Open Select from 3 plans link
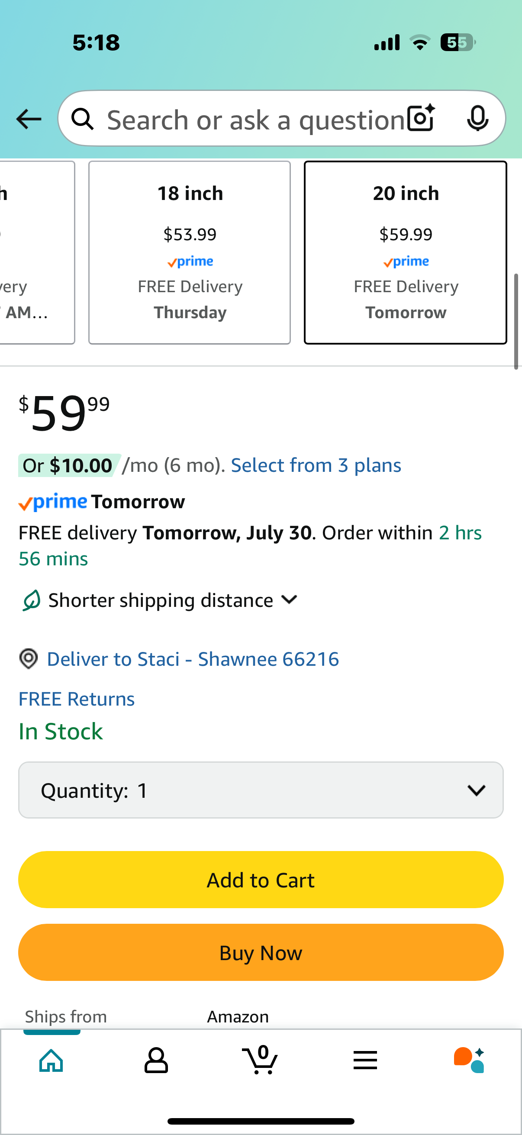Screen dimensions: 522x1135 click(316, 465)
